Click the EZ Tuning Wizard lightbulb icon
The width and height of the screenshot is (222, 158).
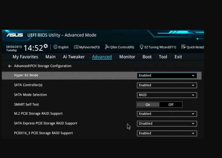(141, 47)
